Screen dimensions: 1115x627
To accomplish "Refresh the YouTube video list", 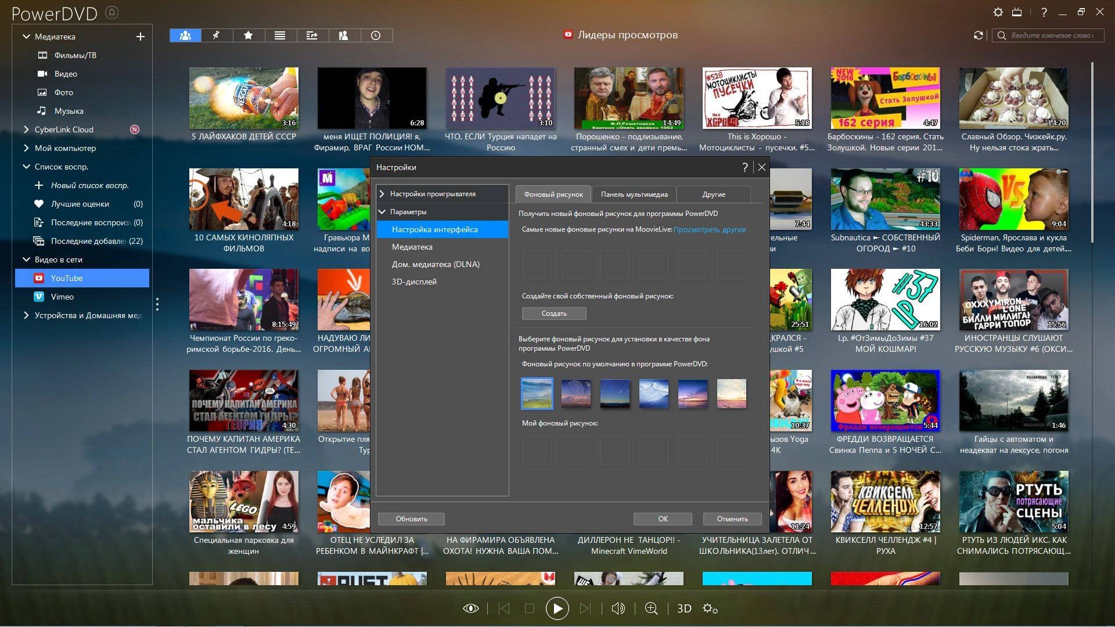I will pos(979,35).
